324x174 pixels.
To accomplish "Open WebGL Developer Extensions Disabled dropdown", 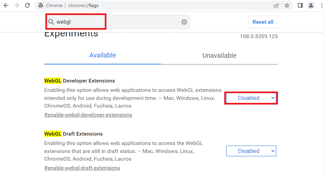I will click(x=251, y=98).
